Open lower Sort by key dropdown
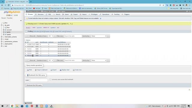Image resolution: width=192 pixels, height=108 pixels. pyautogui.click(x=99, y=61)
